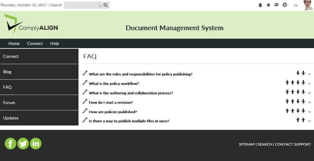Move 'publish mutliple files' question to top
The image size is (314, 161).
pyautogui.click(x=298, y=120)
